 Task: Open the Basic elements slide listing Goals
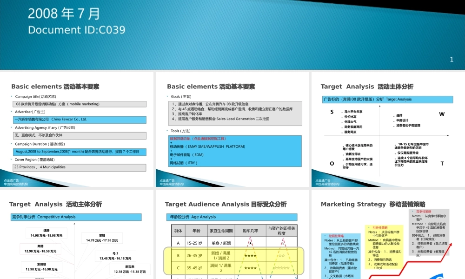pos(232,130)
